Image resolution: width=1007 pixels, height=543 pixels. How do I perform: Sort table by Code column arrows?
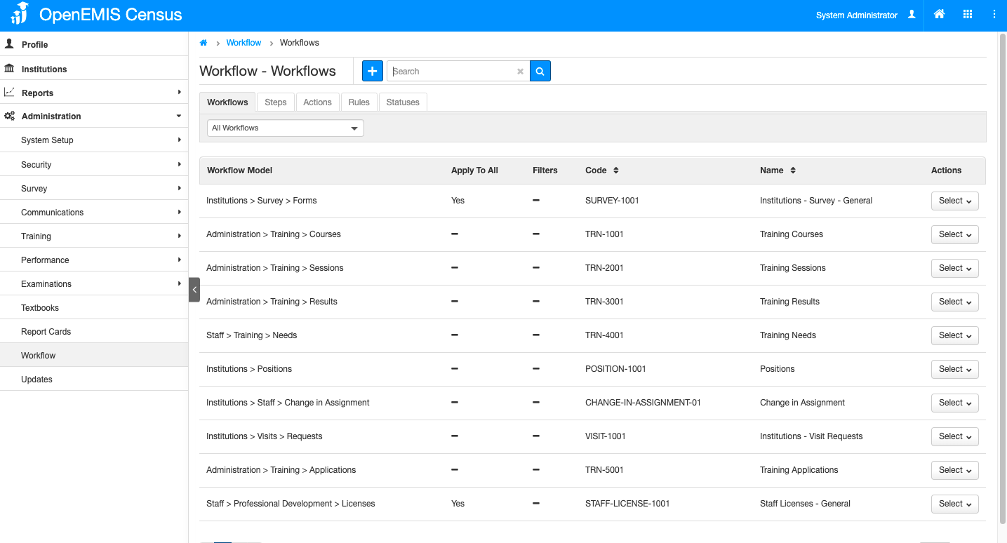point(616,170)
